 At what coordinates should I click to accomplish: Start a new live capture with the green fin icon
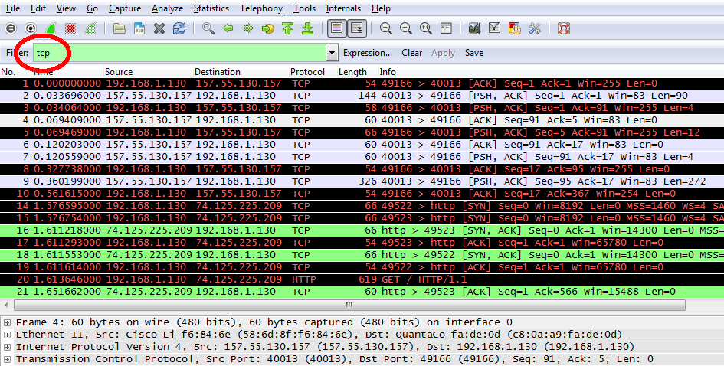click(51, 28)
